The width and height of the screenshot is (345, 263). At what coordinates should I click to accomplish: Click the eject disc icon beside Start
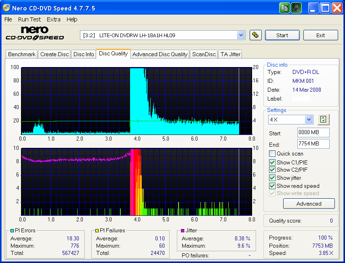pos(255,35)
